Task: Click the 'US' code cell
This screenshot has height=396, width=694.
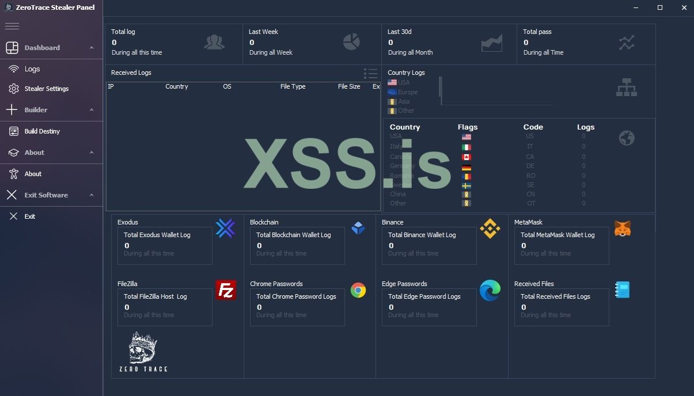Action: [x=530, y=136]
